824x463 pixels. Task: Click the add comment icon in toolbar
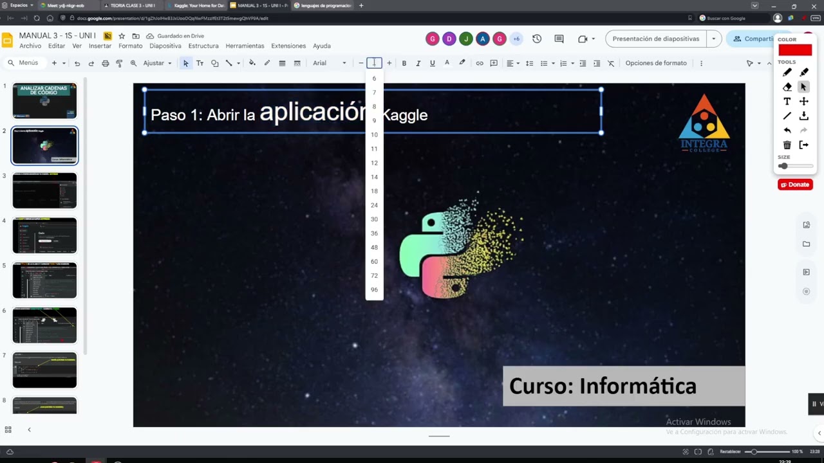point(494,63)
